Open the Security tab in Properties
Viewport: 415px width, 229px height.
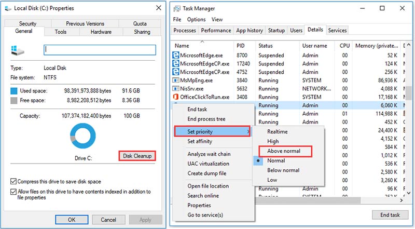[x=27, y=23]
